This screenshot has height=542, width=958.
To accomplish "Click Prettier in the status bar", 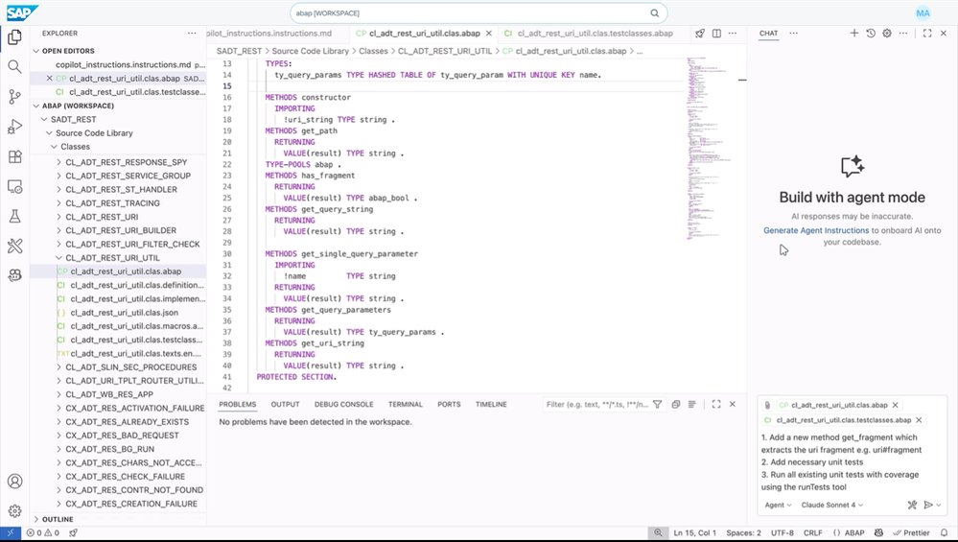I will click(x=911, y=532).
